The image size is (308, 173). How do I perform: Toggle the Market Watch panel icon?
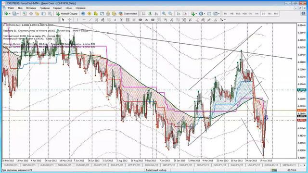click(x=25, y=13)
